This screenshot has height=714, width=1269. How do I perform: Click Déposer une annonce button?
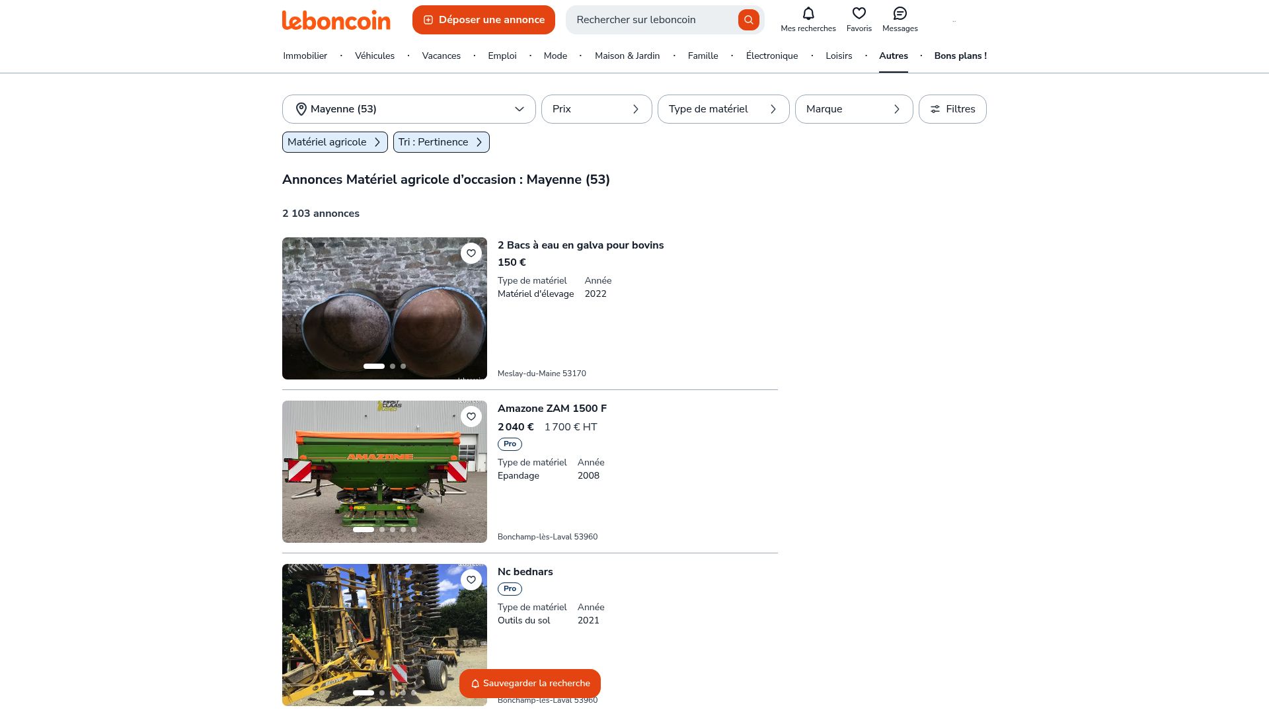pyautogui.click(x=483, y=20)
